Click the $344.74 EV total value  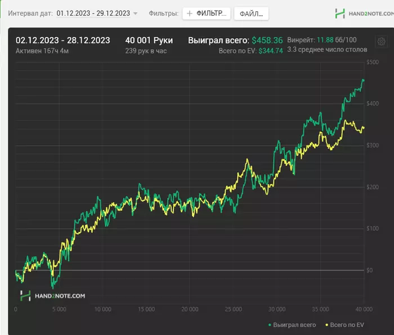pos(271,51)
